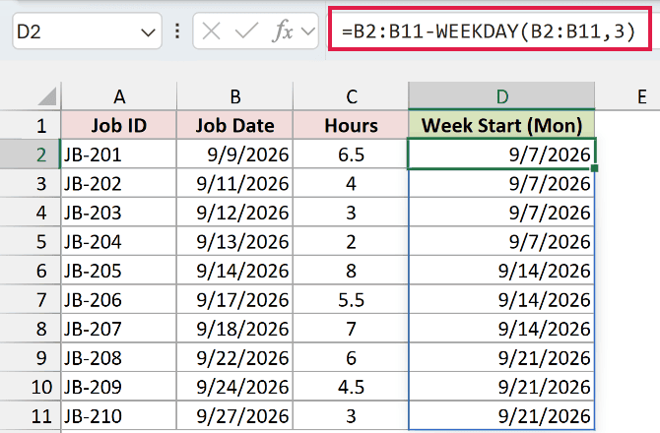This screenshot has height=433, width=660.
Task: Click the 'Hours' header cell
Action: click(351, 125)
